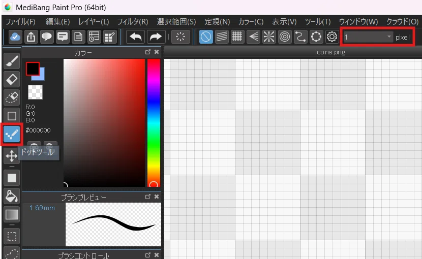
Task: Open the pixel size dropdown
Action: tap(368, 37)
